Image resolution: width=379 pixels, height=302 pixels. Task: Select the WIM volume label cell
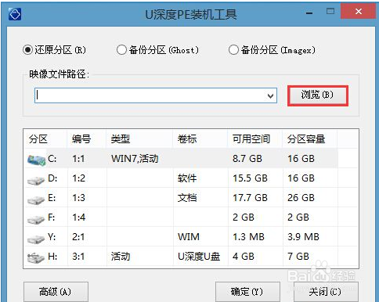(189, 237)
